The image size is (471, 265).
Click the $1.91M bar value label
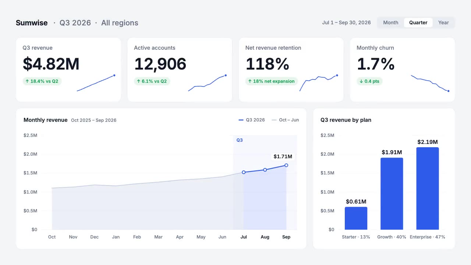392,152
